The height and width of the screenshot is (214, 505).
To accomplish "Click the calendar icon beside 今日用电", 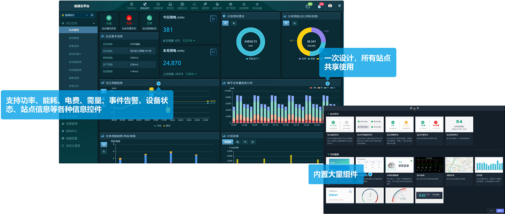I will [213, 19].
